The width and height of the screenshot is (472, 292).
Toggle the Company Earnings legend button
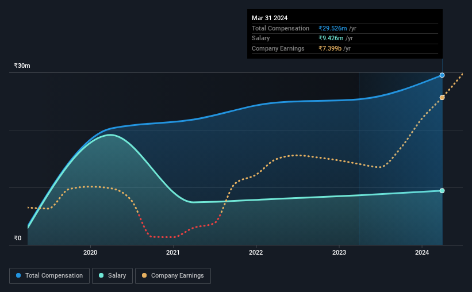[x=173, y=276]
